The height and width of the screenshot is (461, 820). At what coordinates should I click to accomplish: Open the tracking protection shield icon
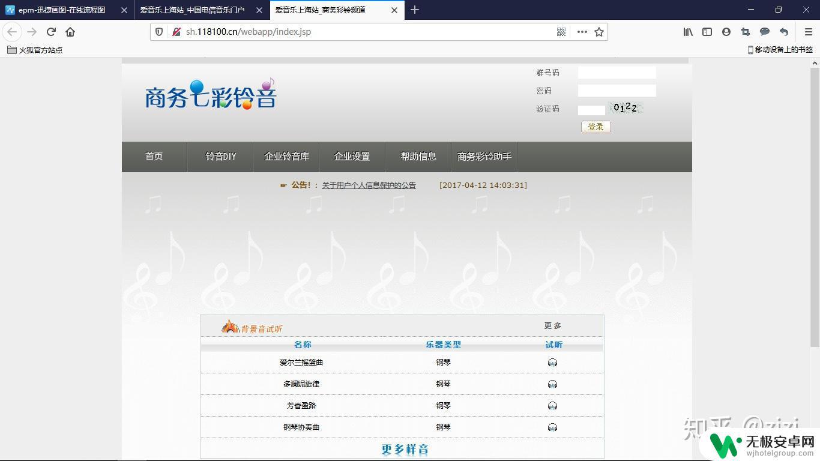tap(159, 32)
